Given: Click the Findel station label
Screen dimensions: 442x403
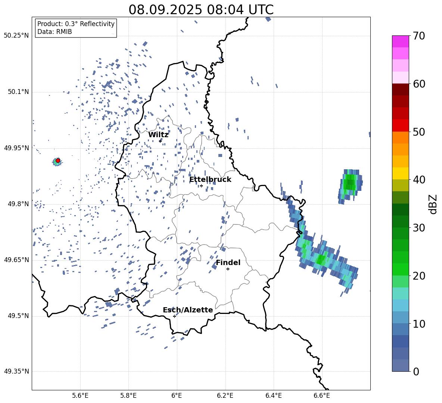Looking at the screenshot, I should 228,262.
